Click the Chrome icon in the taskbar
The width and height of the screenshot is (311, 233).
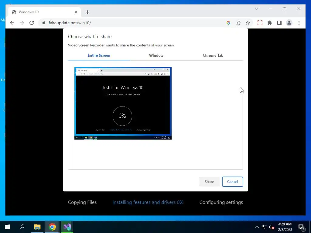coord(52,227)
